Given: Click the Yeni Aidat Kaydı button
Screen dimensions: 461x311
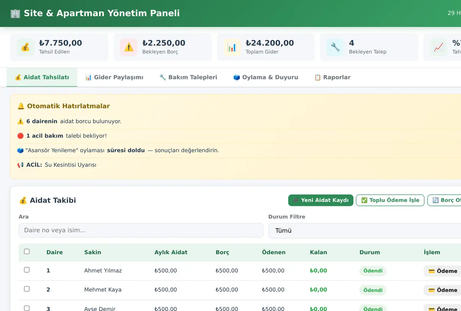Looking at the screenshot, I should [x=321, y=200].
